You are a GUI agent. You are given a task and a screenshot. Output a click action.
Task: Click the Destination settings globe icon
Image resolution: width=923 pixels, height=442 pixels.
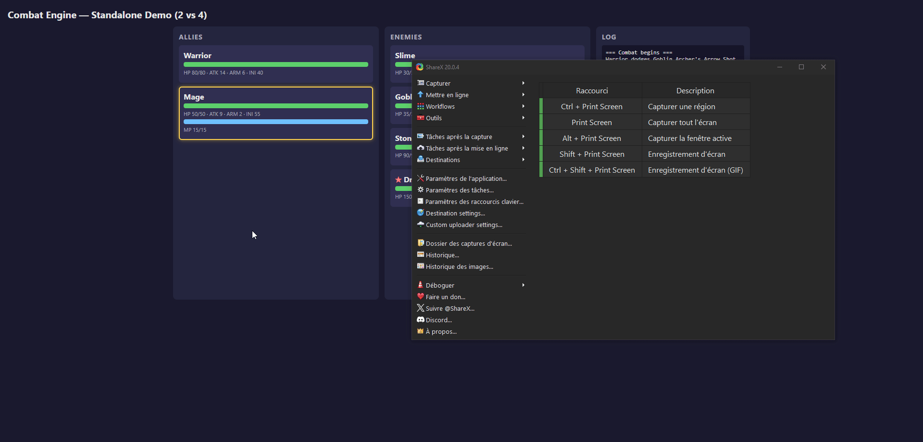click(x=421, y=213)
